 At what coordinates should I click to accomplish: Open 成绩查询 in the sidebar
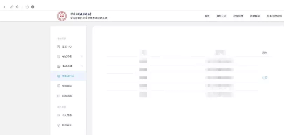tap(67, 86)
